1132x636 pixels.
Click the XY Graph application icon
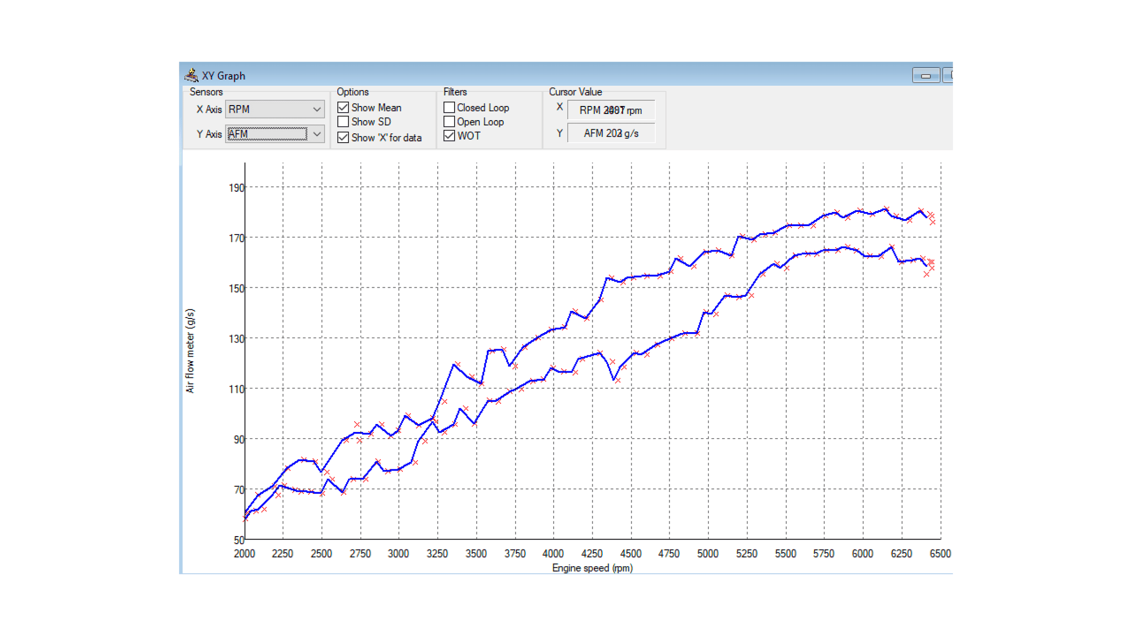pos(191,75)
